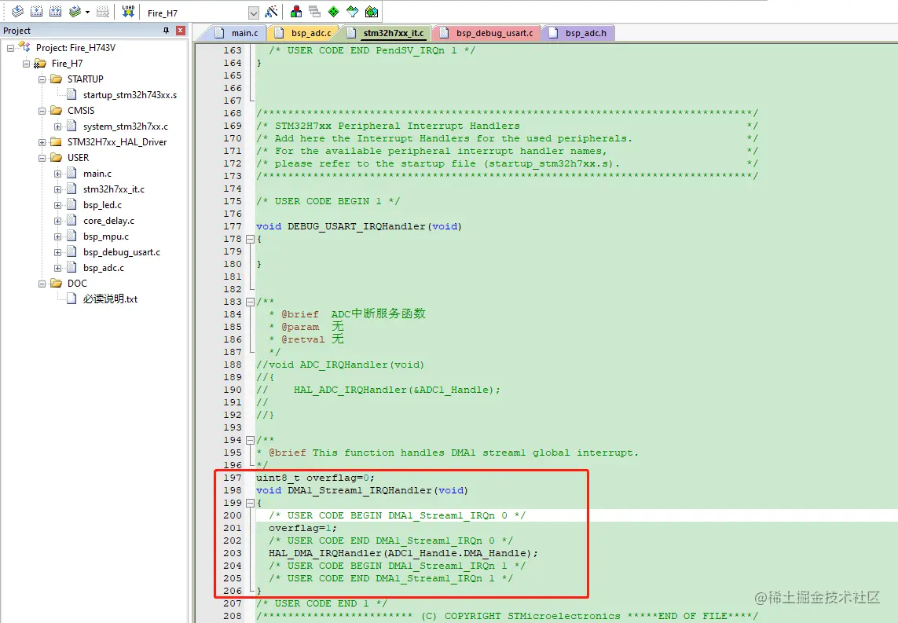Click the LOAD download to flash icon
The width and height of the screenshot is (898, 623).
tap(128, 12)
